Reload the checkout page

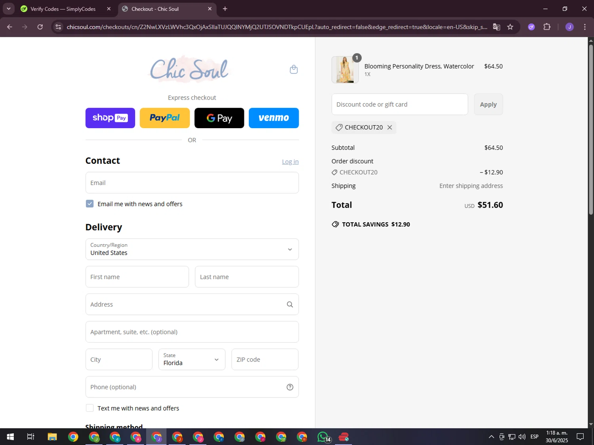pyautogui.click(x=40, y=27)
